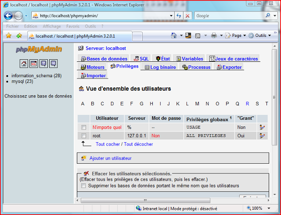Screen dimensions: 281x215
Task: Expand the Home button dropdown arrow
Action: pyautogui.click(x=181, y=36)
